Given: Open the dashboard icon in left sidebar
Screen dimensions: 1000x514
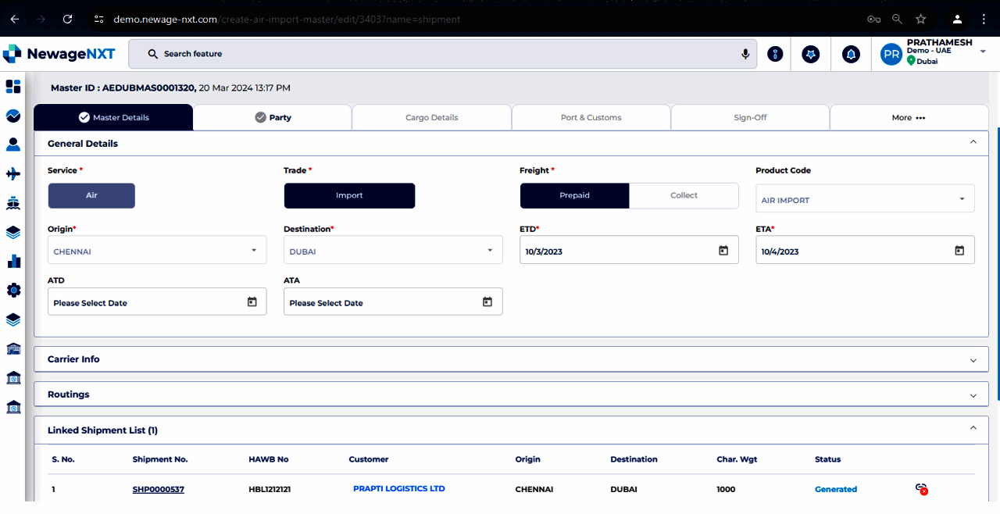Looking at the screenshot, I should 13,86.
